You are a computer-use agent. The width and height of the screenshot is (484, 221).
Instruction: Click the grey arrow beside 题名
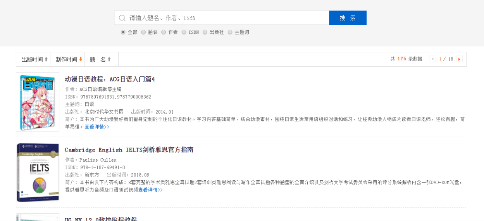tap(109, 59)
